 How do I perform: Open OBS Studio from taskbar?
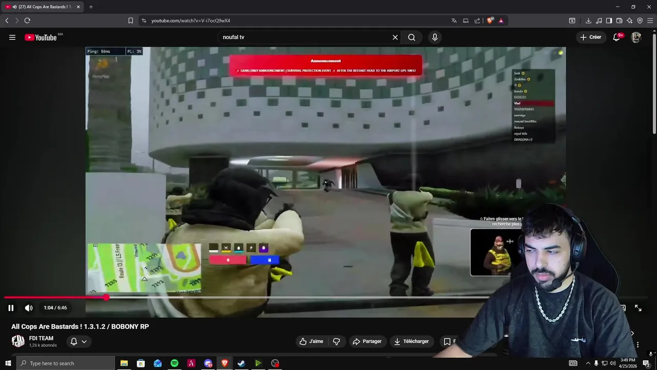click(x=275, y=363)
